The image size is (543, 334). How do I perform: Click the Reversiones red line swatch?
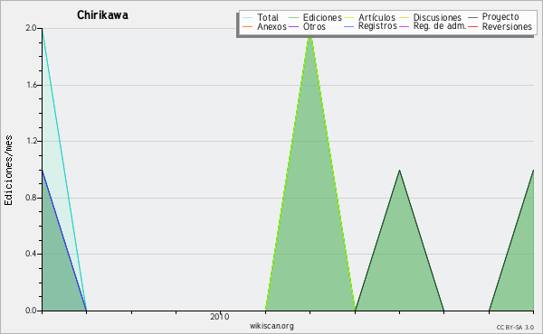[x=473, y=26]
